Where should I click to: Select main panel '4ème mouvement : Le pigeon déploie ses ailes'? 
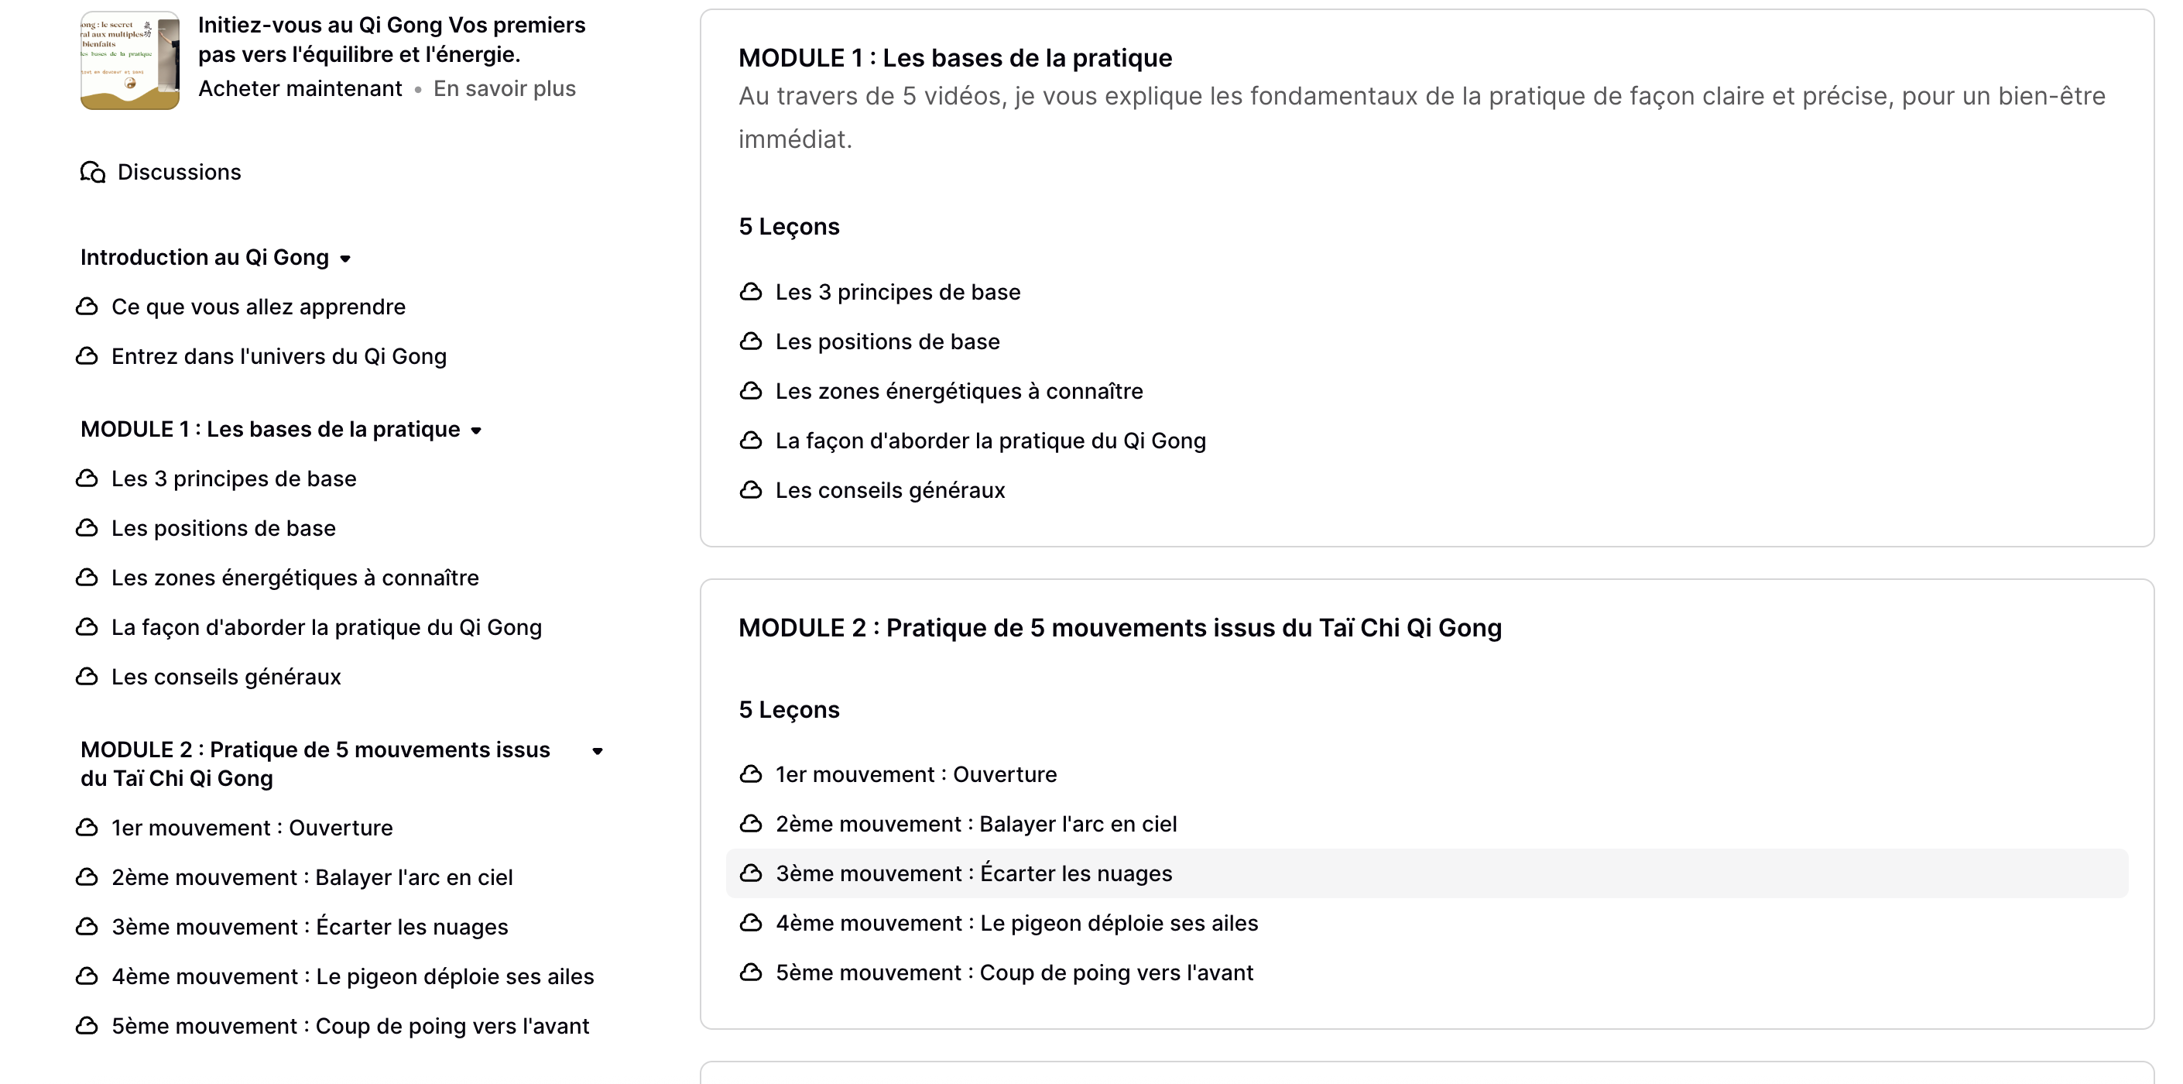pyautogui.click(x=1016, y=923)
